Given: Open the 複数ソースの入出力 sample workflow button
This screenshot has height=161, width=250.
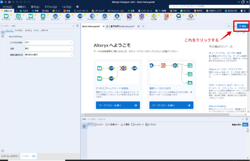Looking at the screenshot, I should tap(171, 105).
